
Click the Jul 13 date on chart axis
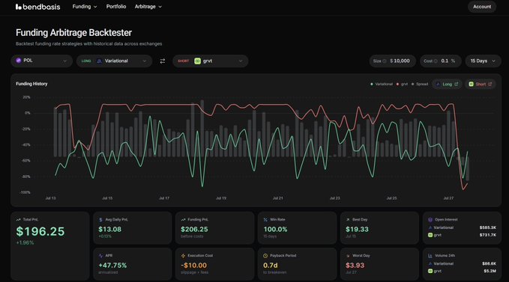click(x=51, y=197)
